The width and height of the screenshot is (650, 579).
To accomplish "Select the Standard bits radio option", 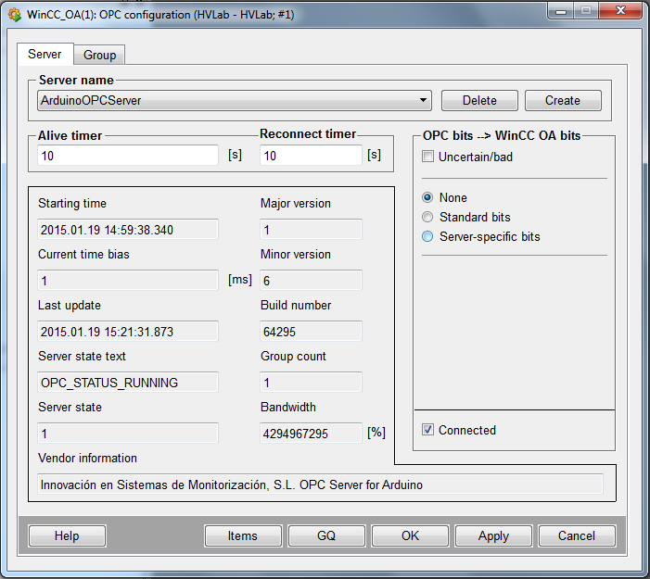I will click(427, 217).
